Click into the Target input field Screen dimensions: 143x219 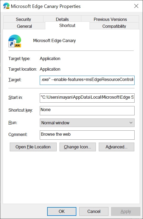[x=87, y=80]
